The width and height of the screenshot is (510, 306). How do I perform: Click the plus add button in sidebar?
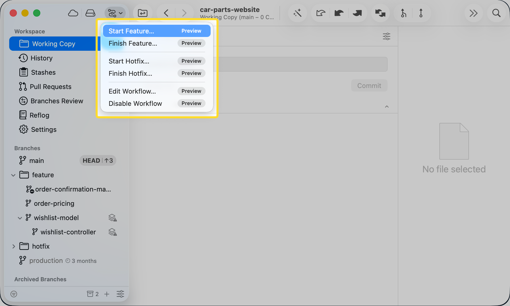(107, 294)
